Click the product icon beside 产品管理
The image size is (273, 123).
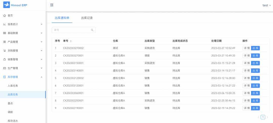[5, 42]
